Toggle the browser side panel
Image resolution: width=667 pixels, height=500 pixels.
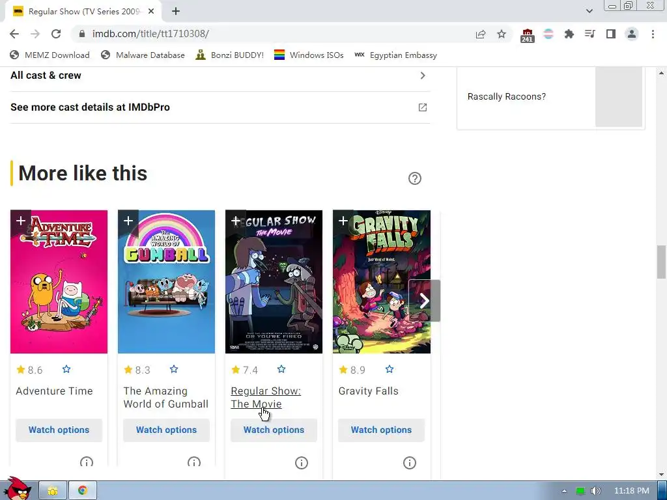611,34
